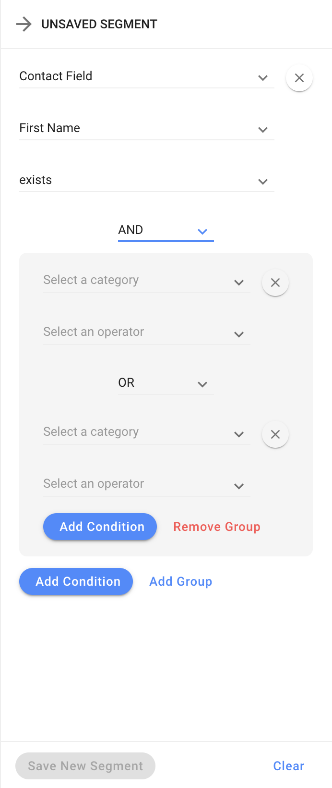Open the Contact Field category dropdown

point(146,77)
